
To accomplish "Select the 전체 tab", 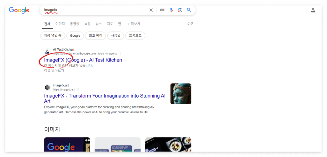I will pos(47,24).
